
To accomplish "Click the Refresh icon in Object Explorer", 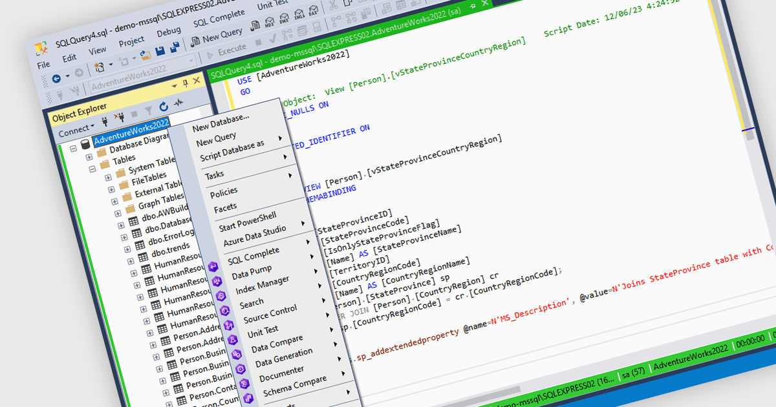I will click(x=164, y=105).
